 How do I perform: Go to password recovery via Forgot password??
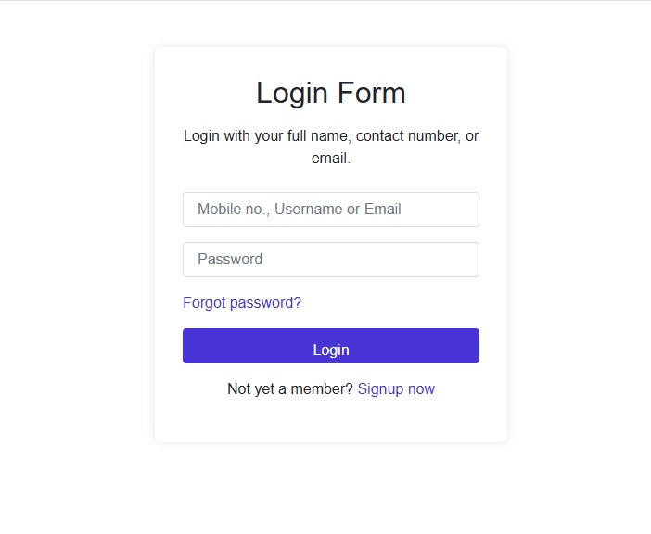[242, 303]
